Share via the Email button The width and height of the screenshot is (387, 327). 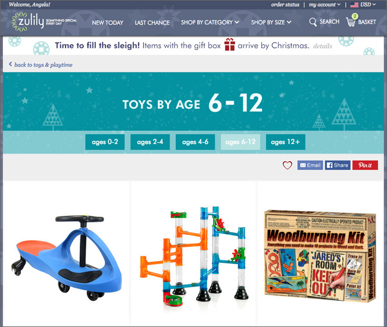point(310,165)
